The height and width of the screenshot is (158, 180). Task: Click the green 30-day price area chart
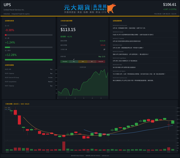(83, 83)
